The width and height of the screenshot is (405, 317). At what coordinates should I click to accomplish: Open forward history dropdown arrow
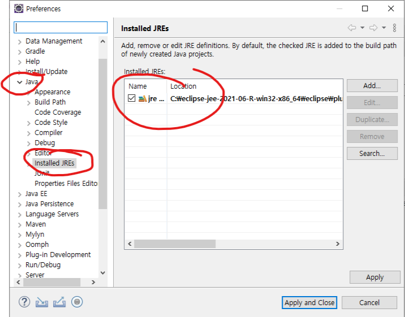pos(384,28)
